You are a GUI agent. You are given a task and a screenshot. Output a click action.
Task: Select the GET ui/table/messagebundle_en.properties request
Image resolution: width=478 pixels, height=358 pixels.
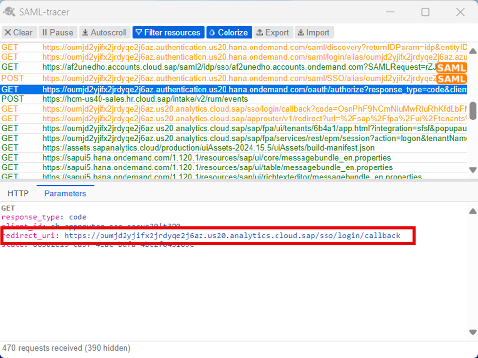[x=233, y=167]
